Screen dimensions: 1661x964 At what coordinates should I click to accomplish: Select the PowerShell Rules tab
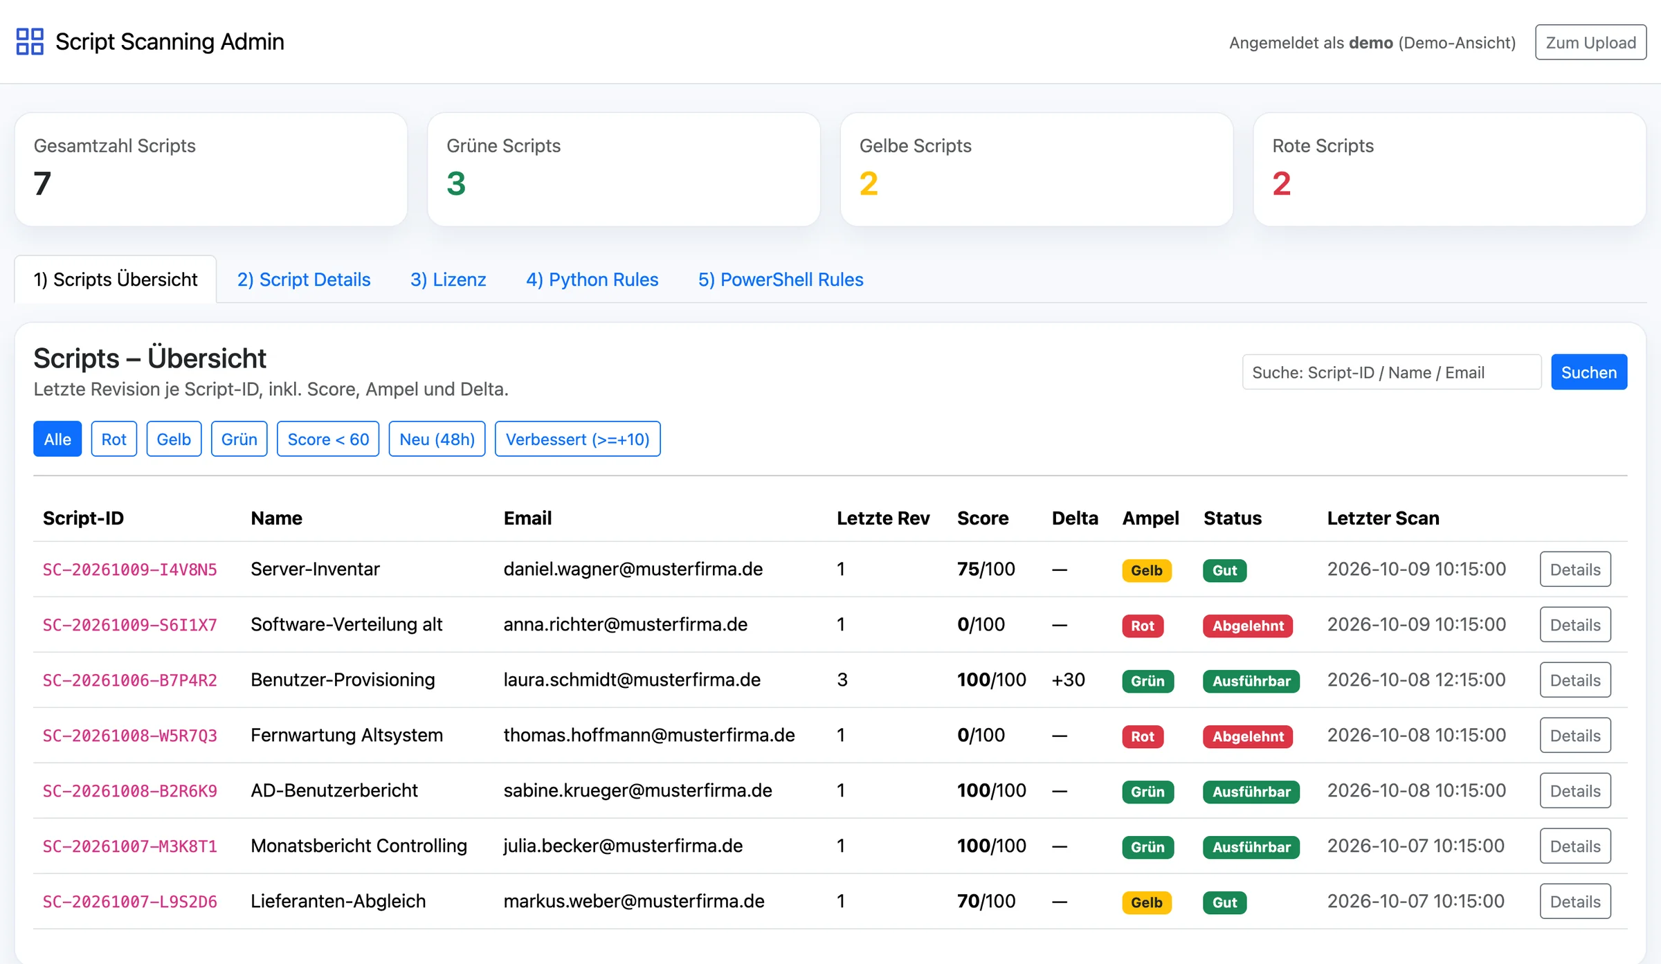click(781, 280)
